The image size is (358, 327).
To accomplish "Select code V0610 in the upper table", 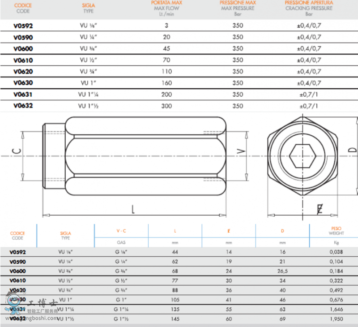I will [x=23, y=60].
